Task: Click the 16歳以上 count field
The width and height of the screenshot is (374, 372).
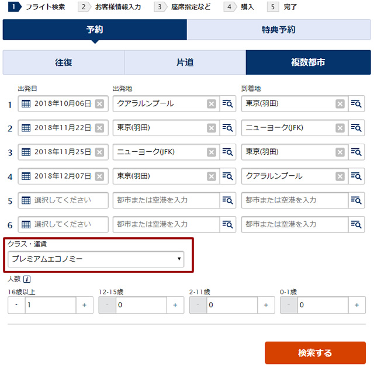Action: pos(51,305)
